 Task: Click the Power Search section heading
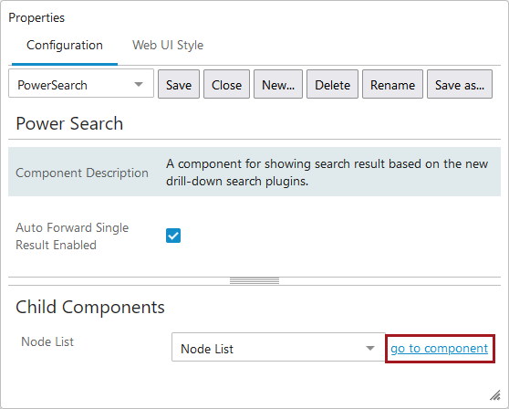69,123
